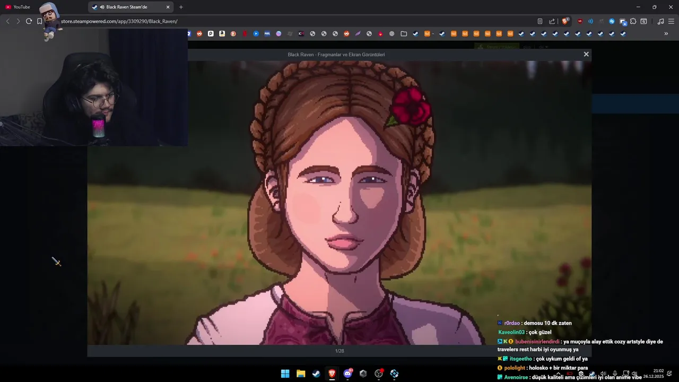
Task: Go back to the previous page
Action: tap(7, 21)
